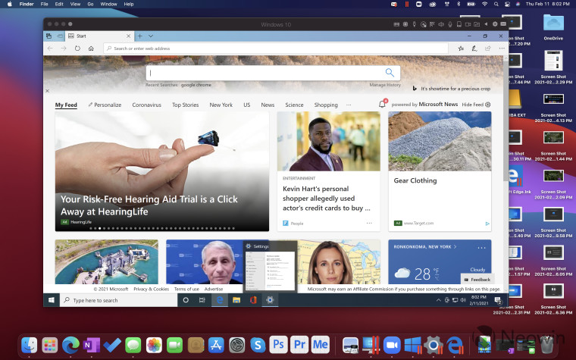The width and height of the screenshot is (576, 360).
Task: Open Office icon in Windows taskbar
Action: tap(253, 300)
